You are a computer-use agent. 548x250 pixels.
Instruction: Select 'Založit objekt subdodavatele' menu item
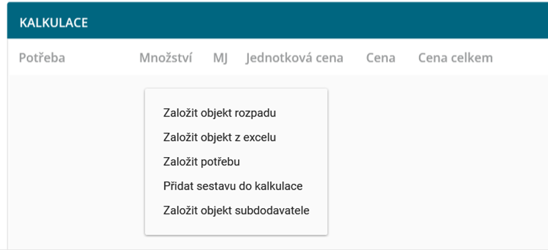pyautogui.click(x=236, y=210)
